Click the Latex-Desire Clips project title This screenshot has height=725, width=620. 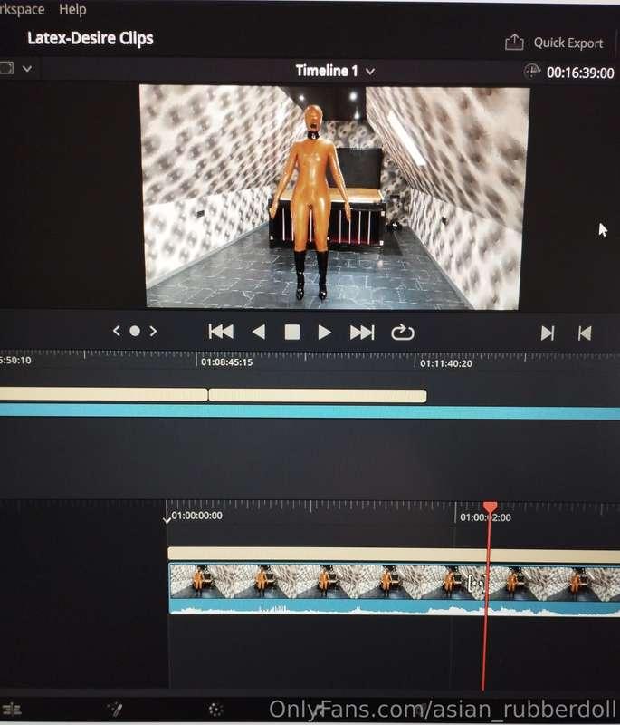coord(91,38)
